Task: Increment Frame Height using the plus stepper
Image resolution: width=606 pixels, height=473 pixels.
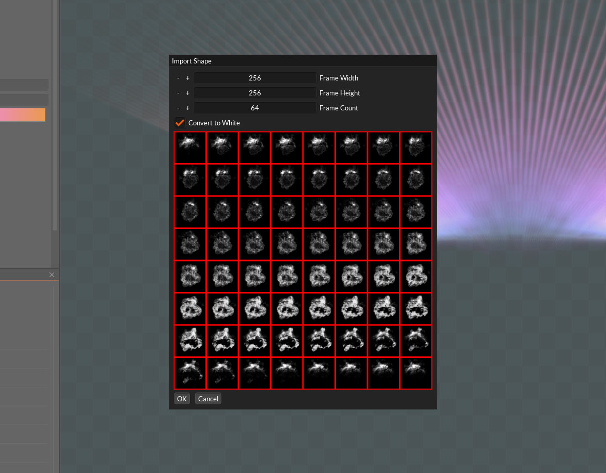Action: 187,93
